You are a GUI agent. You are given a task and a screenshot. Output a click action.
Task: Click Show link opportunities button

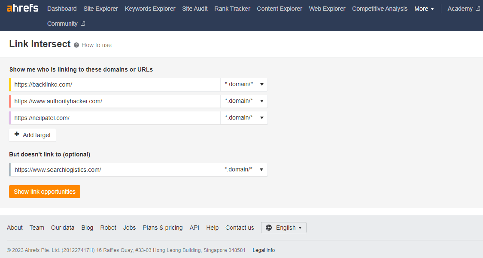pyautogui.click(x=45, y=192)
